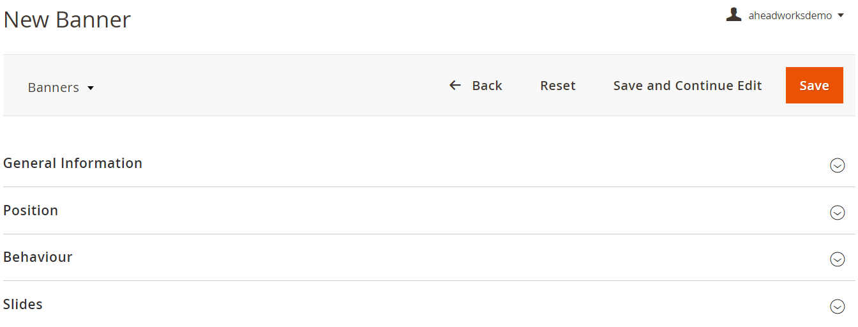Expand the Behaviour section chevron icon
858x327 pixels.
pos(837,259)
